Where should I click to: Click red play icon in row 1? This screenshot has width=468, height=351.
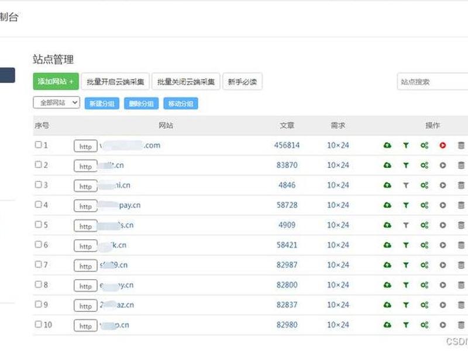click(x=443, y=145)
